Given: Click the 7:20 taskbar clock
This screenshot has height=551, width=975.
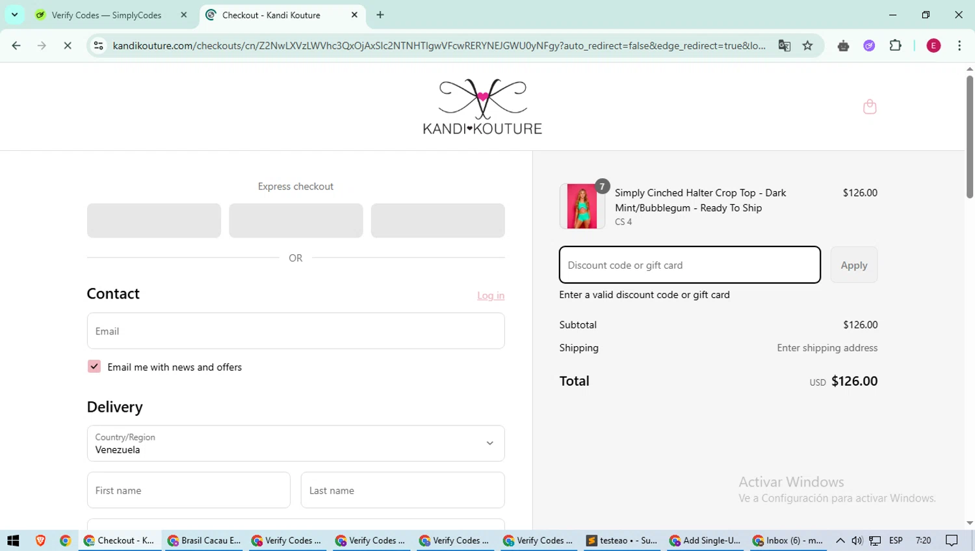Looking at the screenshot, I should click(923, 541).
